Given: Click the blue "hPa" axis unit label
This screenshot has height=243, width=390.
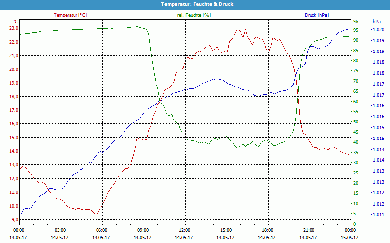Looking at the screenshot, I should pos(377,22).
